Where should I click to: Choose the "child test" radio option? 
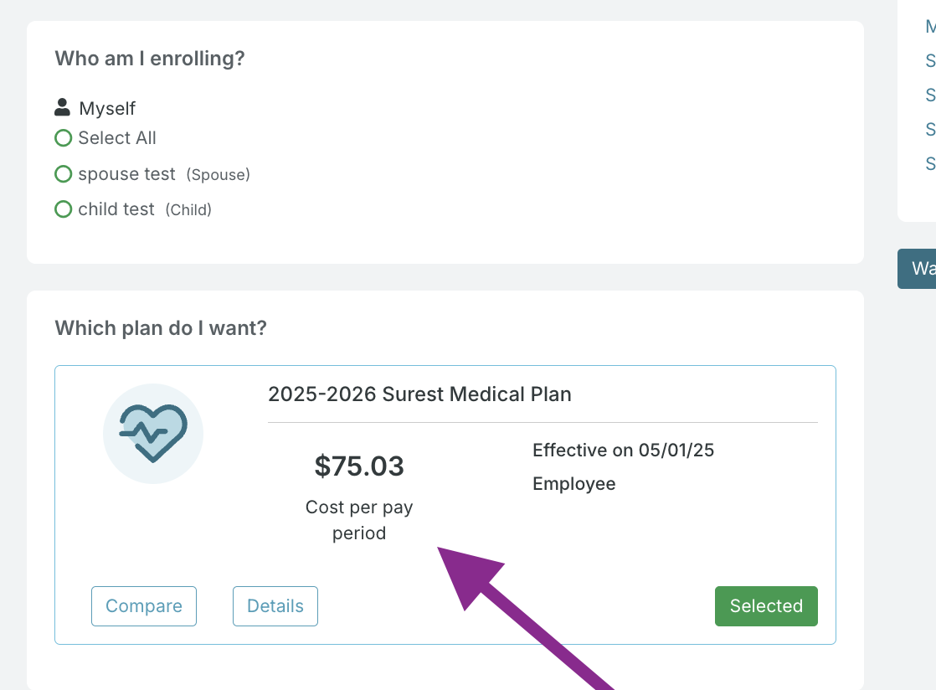click(x=63, y=209)
